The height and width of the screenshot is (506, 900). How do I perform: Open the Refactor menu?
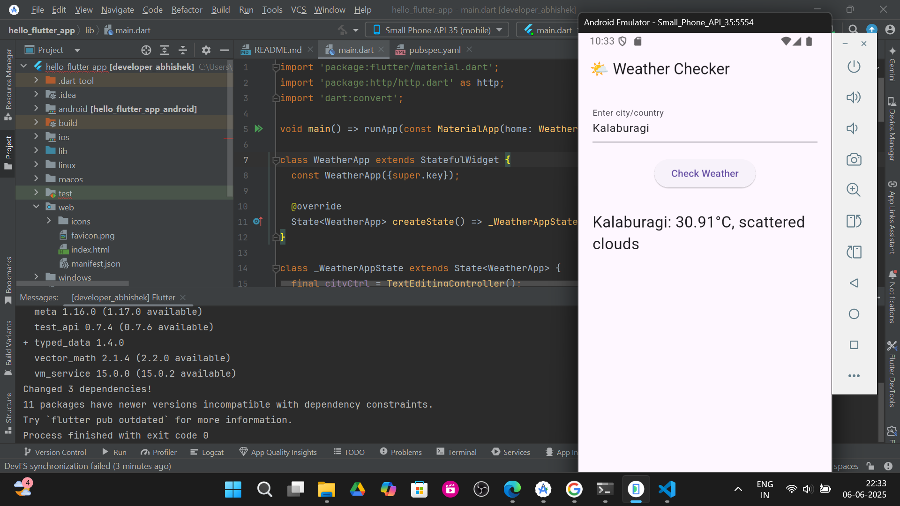point(187,9)
